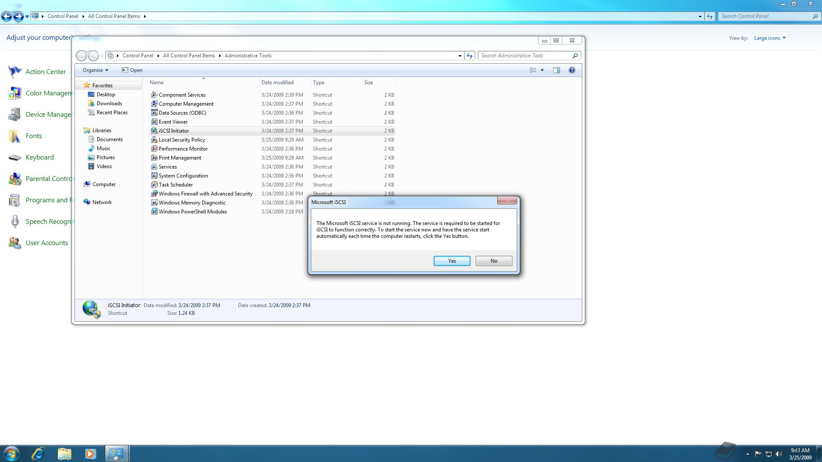Click the Performance Monitor icon
Viewport: 822px width, 462px height.
[x=154, y=148]
